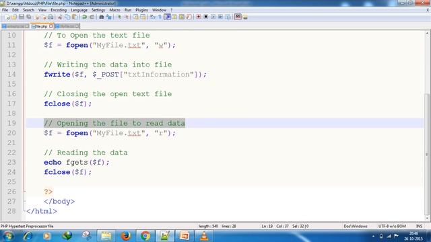Click the Close All toolbar icon
The width and height of the screenshot is (431, 242).
click(x=43, y=17)
